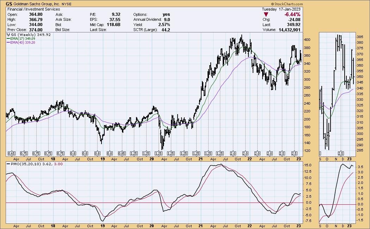The height and width of the screenshot is (229, 370).
Task: Click the EPS value 37.55
Action: coord(115,20)
